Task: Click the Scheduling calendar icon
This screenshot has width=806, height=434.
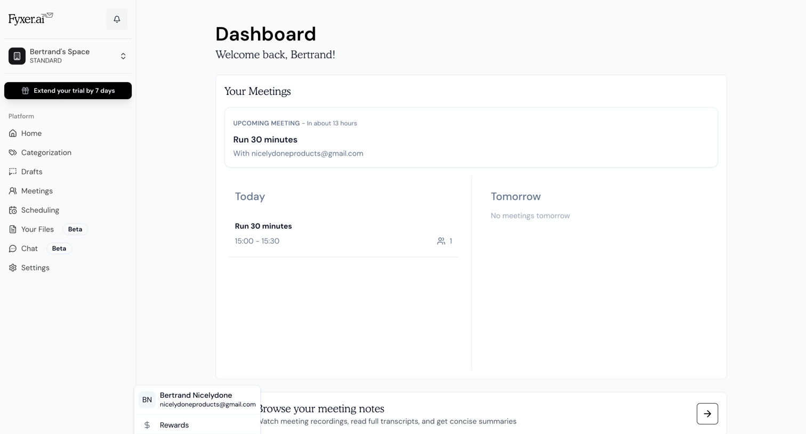Action: pyautogui.click(x=13, y=210)
